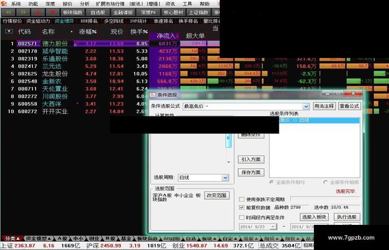This screenshot has width=389, height=250.
Task: Open the 工具 menu
Action: pyautogui.click(x=187, y=4)
